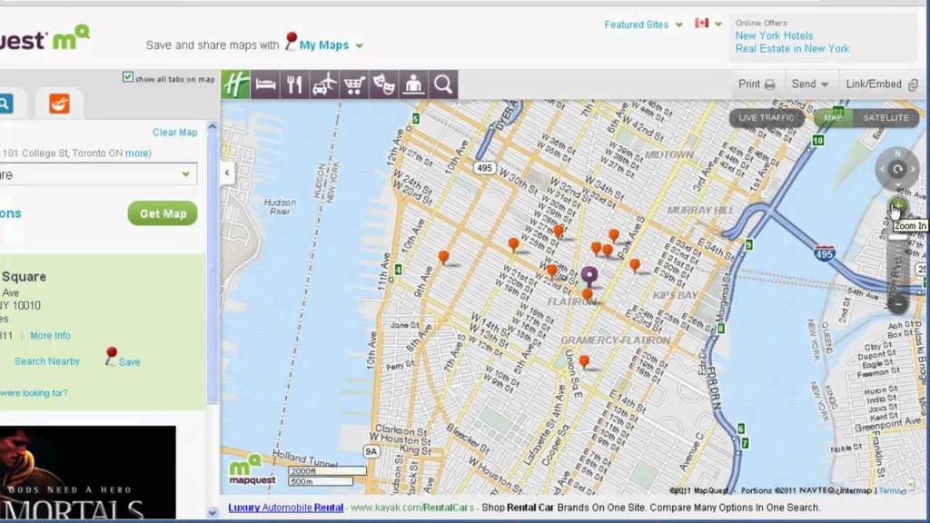Click the purple location marker near Flatiron
The image size is (930, 523).
[589, 274]
